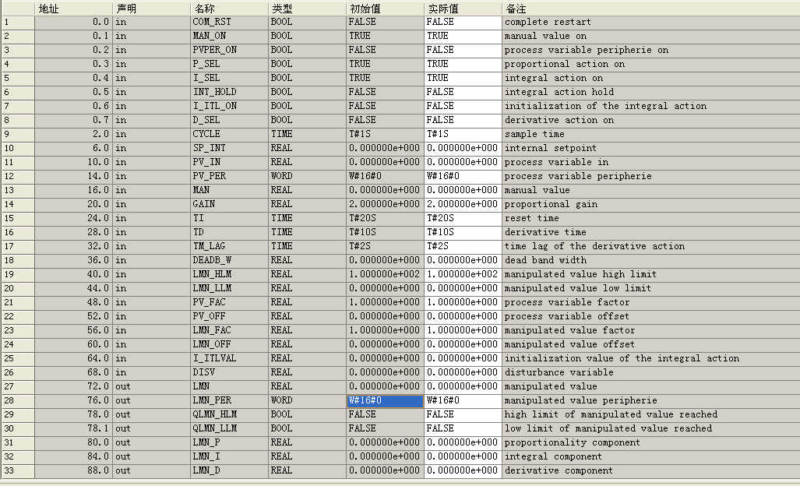Click the actual value cell of MAN_ON
The image size is (800, 486).
tap(463, 36)
